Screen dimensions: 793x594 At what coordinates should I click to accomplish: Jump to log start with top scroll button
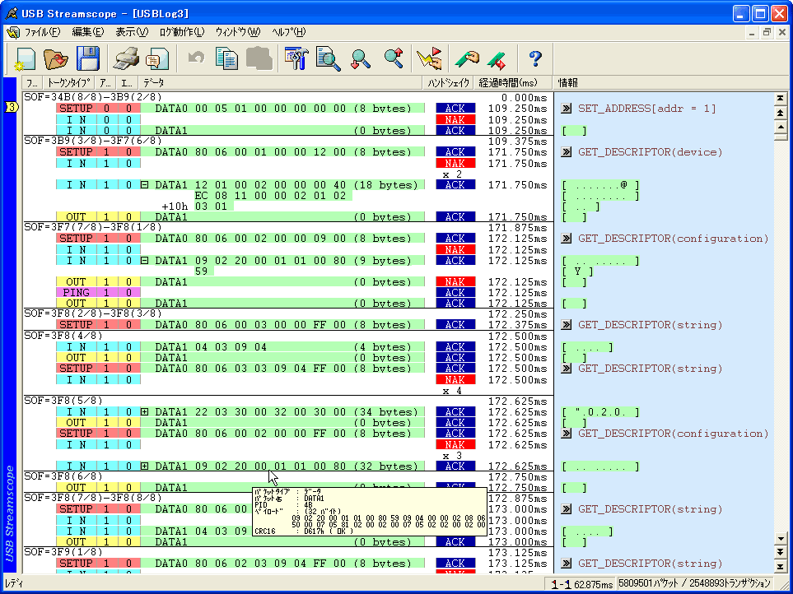click(781, 99)
